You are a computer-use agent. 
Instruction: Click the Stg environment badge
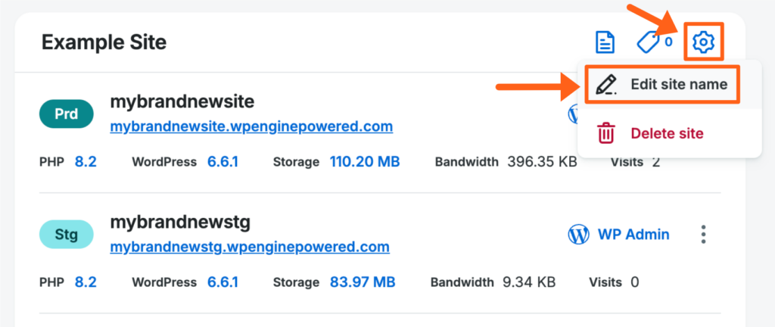click(66, 235)
